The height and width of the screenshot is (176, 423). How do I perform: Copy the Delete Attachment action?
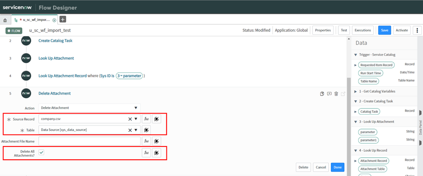coord(322,94)
